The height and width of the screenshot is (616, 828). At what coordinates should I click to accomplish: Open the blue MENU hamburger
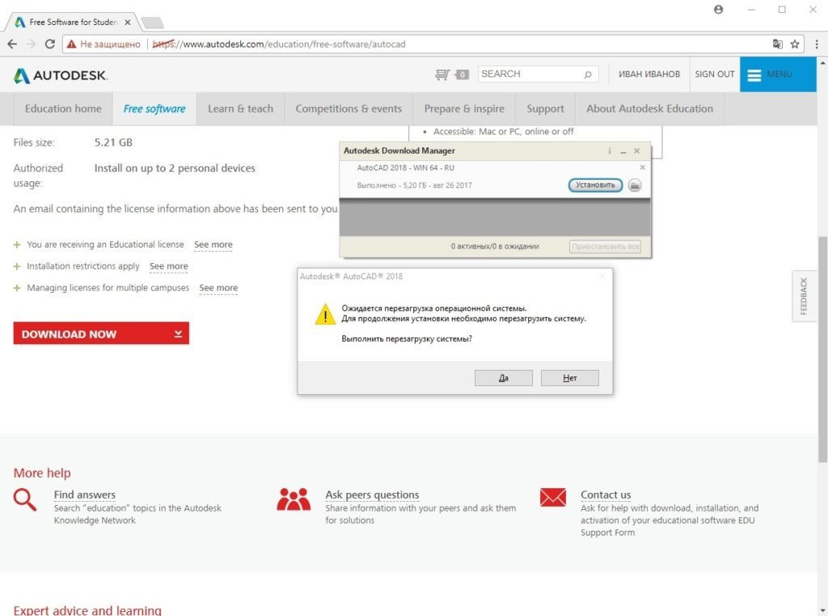pyautogui.click(x=769, y=74)
